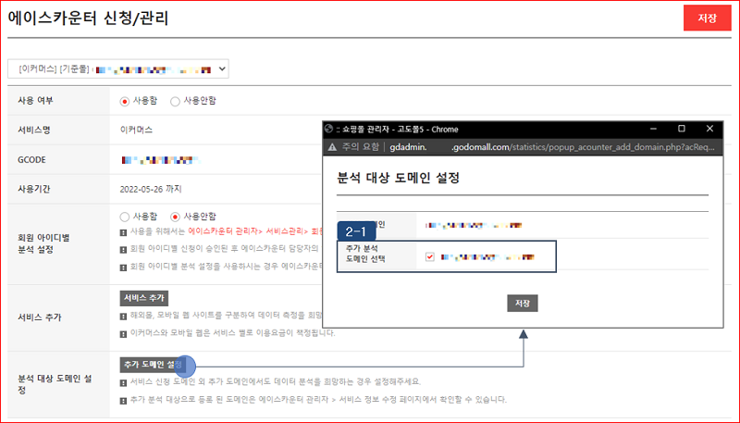Click the 2-1 step marker label

(356, 229)
